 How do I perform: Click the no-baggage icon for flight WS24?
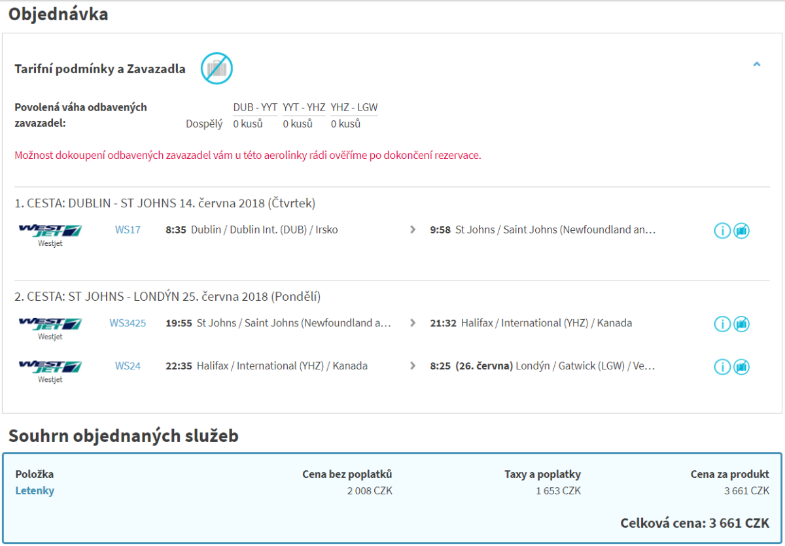741,367
